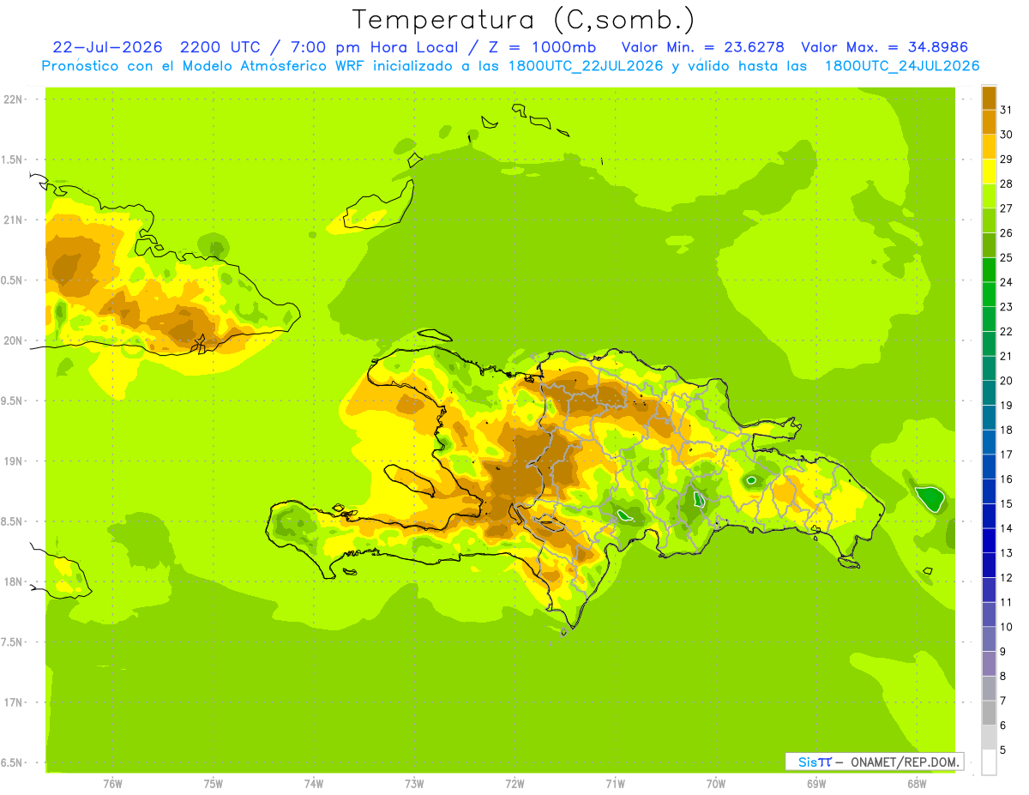The image size is (1029, 795).
Task: Click the legend value '5'
Action: tap(1004, 750)
